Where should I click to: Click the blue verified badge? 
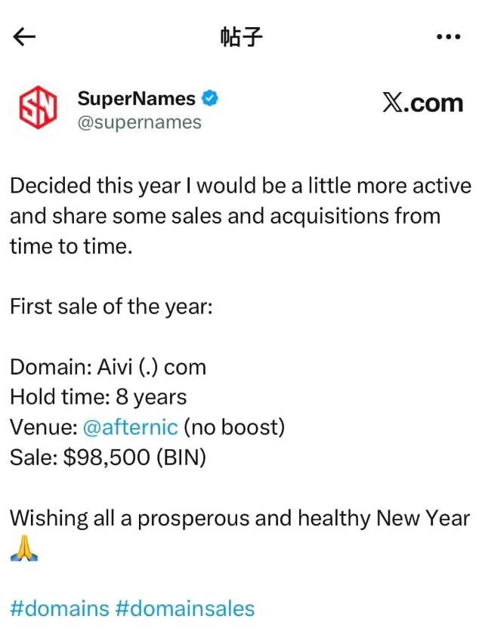tap(211, 98)
